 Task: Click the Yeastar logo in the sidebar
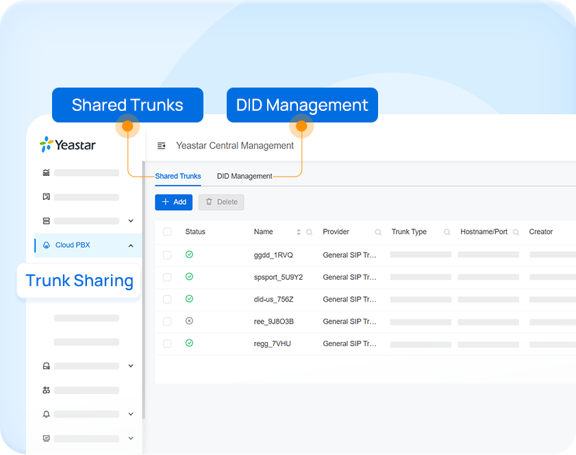click(x=67, y=144)
